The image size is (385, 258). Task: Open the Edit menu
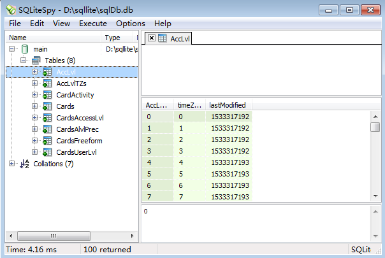(37, 24)
